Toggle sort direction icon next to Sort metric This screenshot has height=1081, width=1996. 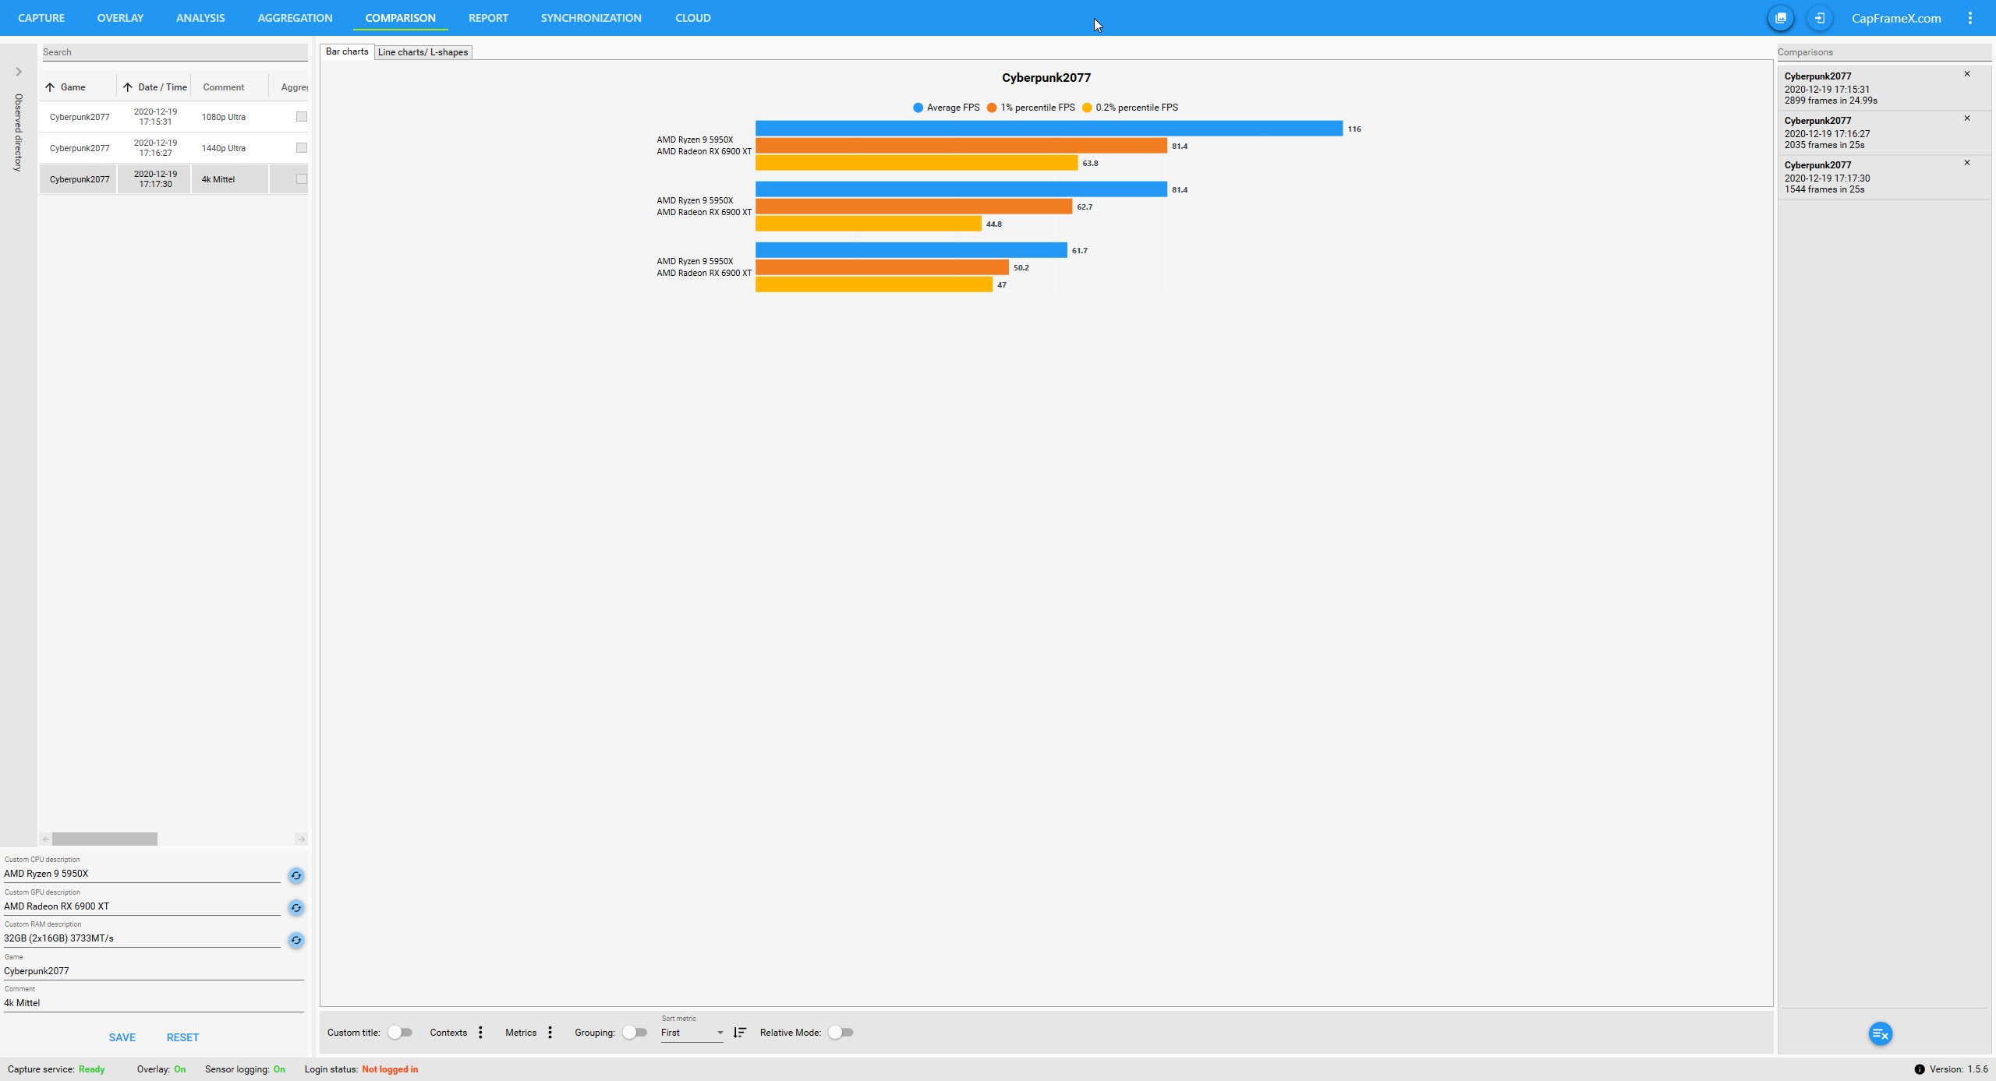(740, 1033)
